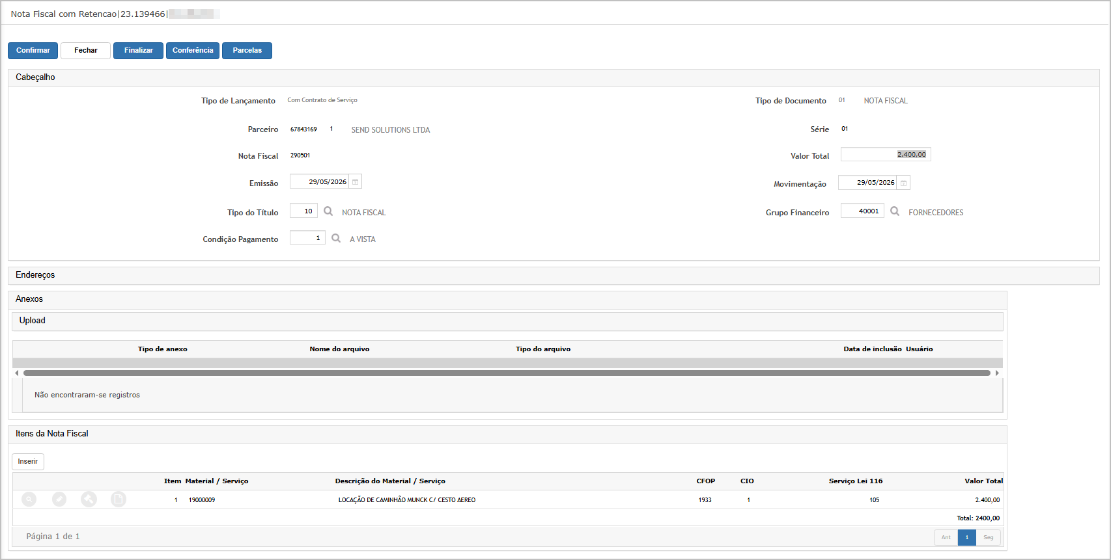Viewport: 1111px width, 560px height.
Task: Collapse Itens da Nota Fiscal section
Action: 508,434
